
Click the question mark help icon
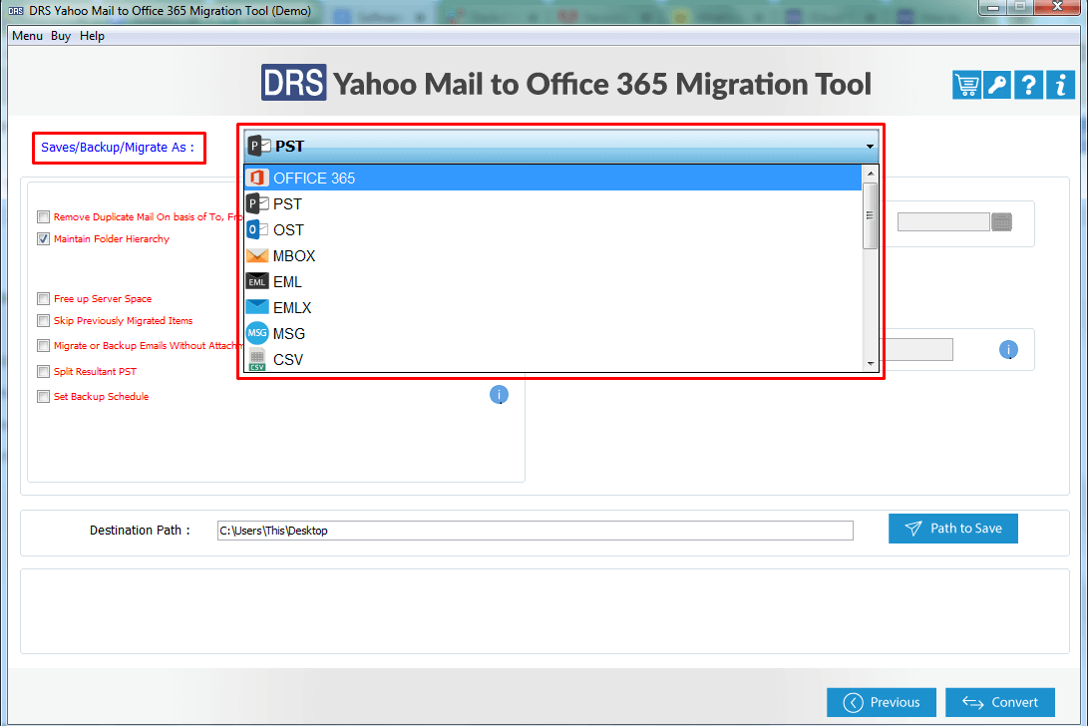[x=1028, y=86]
